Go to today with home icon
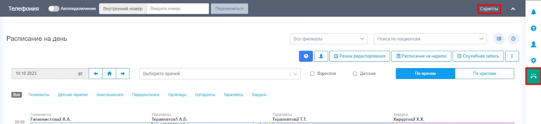The width and height of the screenshot is (541, 124). pos(109,73)
